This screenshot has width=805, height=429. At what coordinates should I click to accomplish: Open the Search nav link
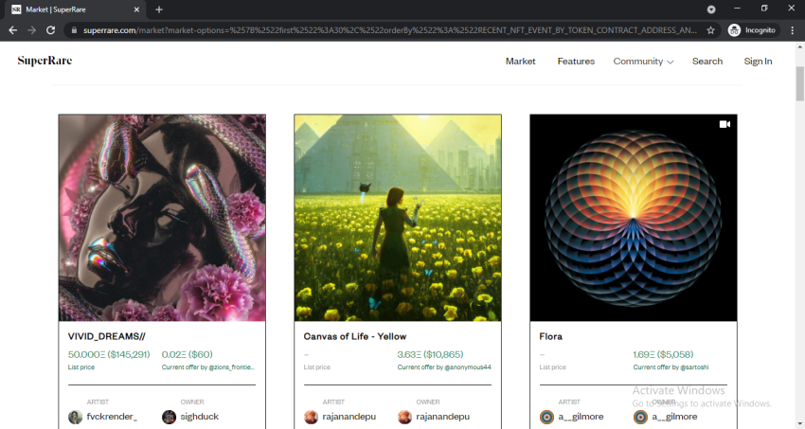(x=707, y=61)
